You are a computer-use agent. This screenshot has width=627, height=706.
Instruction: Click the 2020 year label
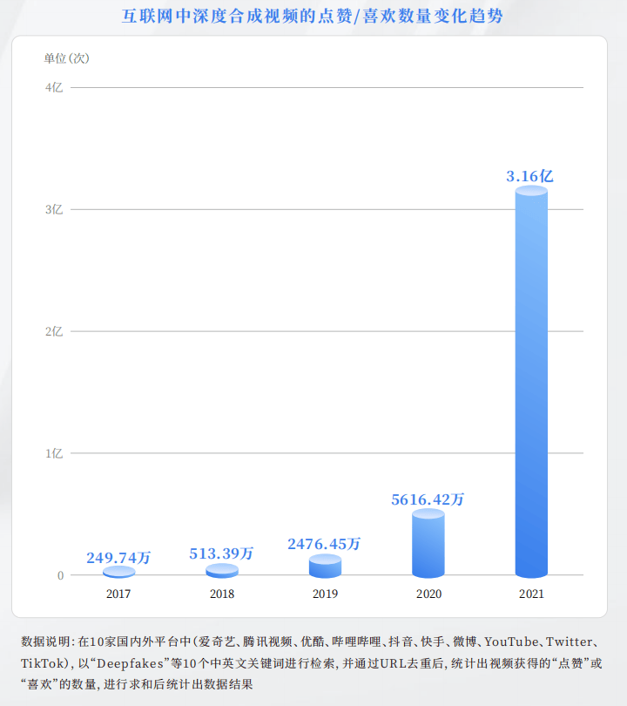tap(428, 594)
